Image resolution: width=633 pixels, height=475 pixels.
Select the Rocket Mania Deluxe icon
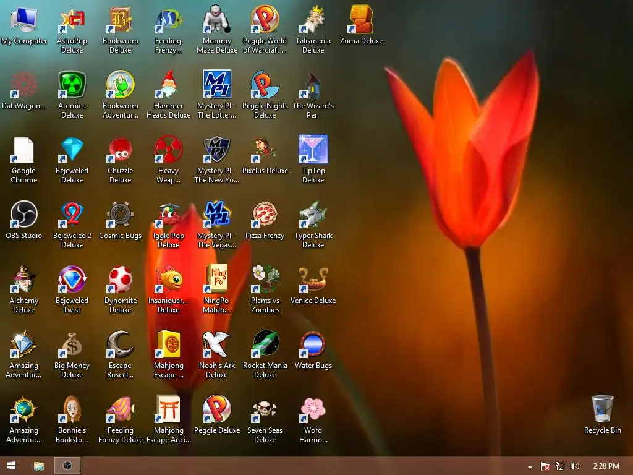[x=265, y=344]
